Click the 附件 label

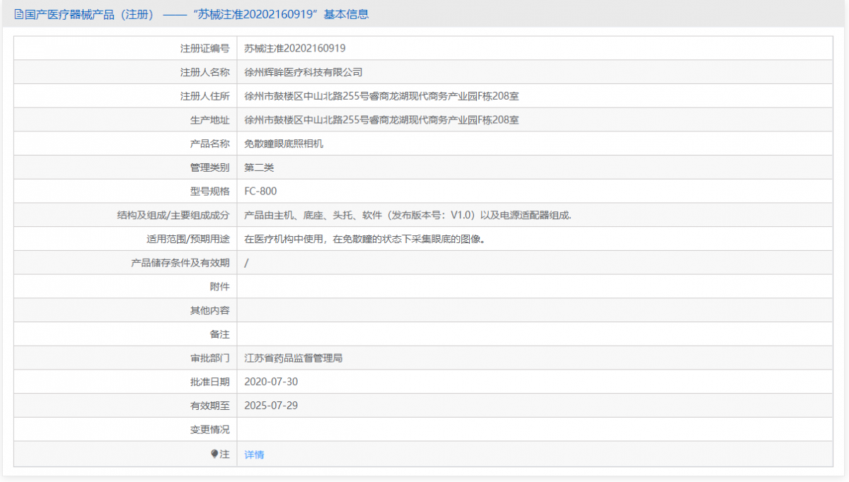pyautogui.click(x=219, y=287)
